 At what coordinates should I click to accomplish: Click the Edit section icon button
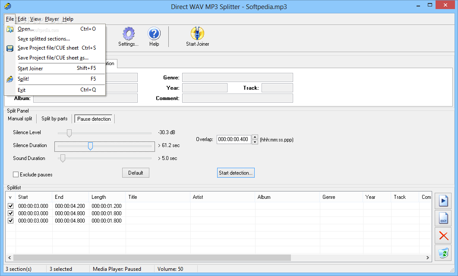pyautogui.click(x=443, y=218)
